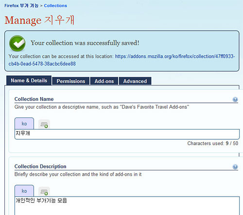Add a locale to Collection Name
Viewport: 243px width, 215px height.
click(44, 124)
